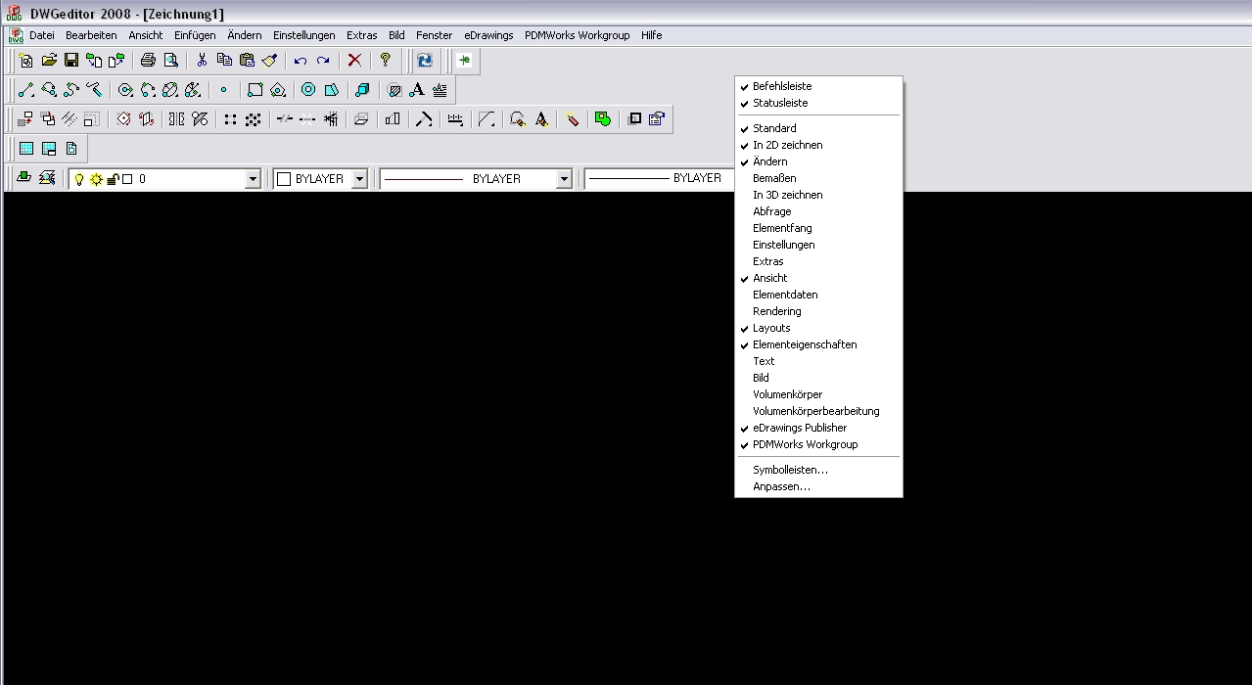This screenshot has width=1252, height=685.
Task: Copy selection using the copy icon
Action: 224,61
